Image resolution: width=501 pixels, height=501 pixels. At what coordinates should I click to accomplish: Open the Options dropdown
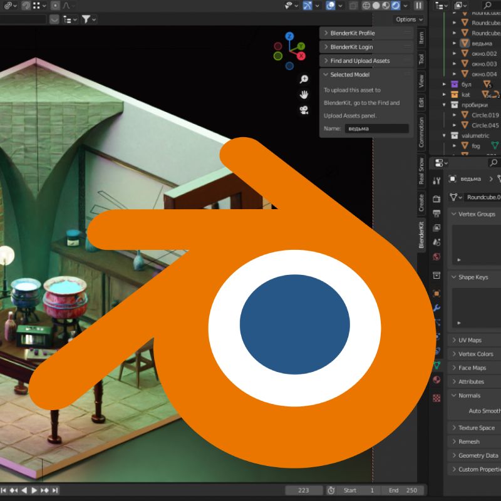[x=407, y=19]
